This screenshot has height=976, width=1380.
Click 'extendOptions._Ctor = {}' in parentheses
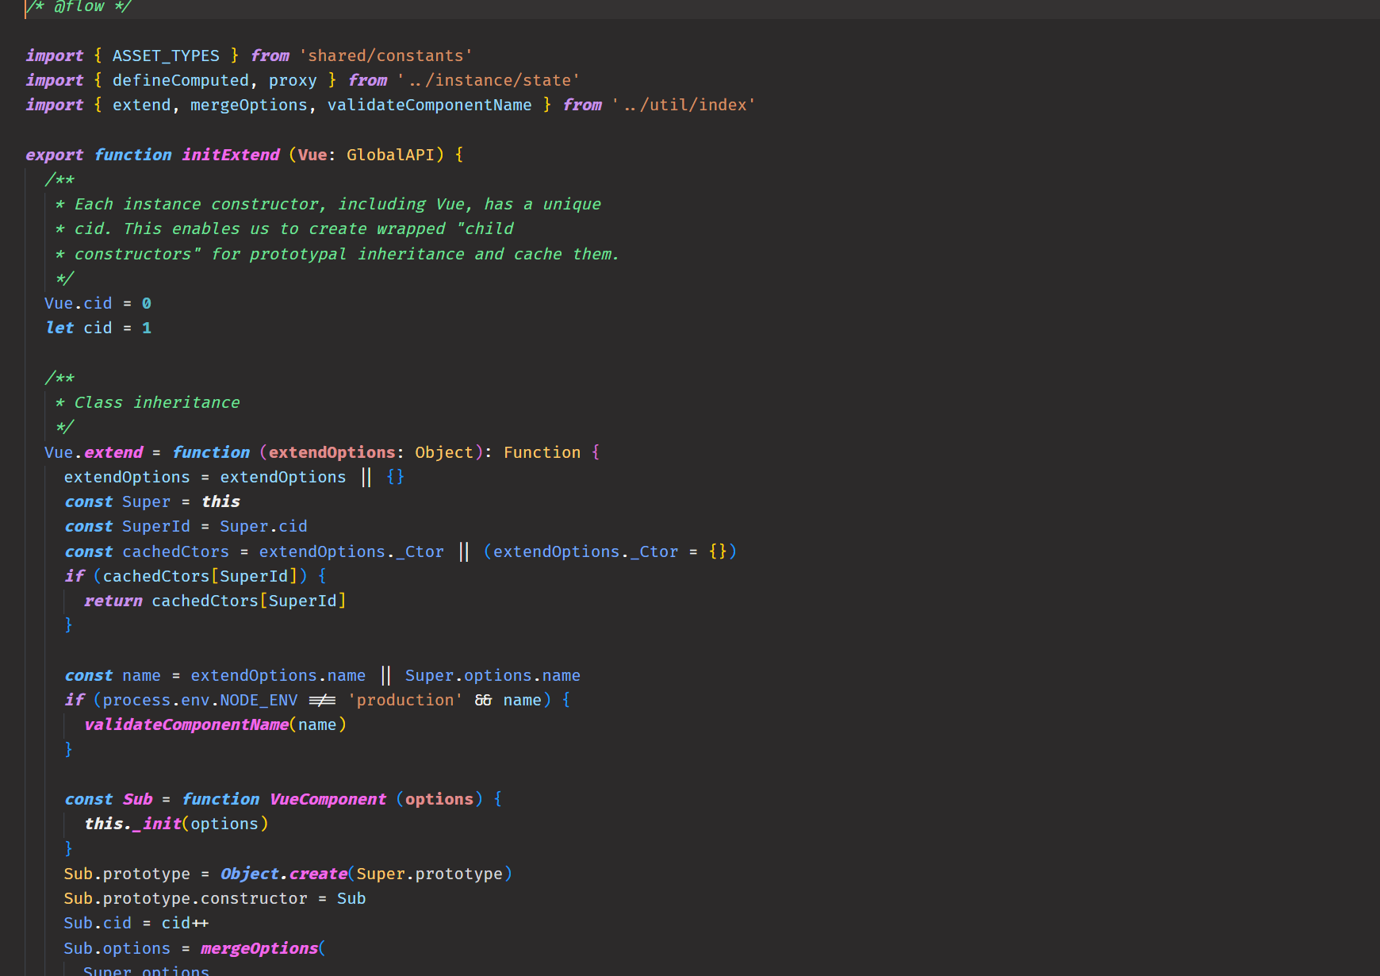(x=610, y=551)
